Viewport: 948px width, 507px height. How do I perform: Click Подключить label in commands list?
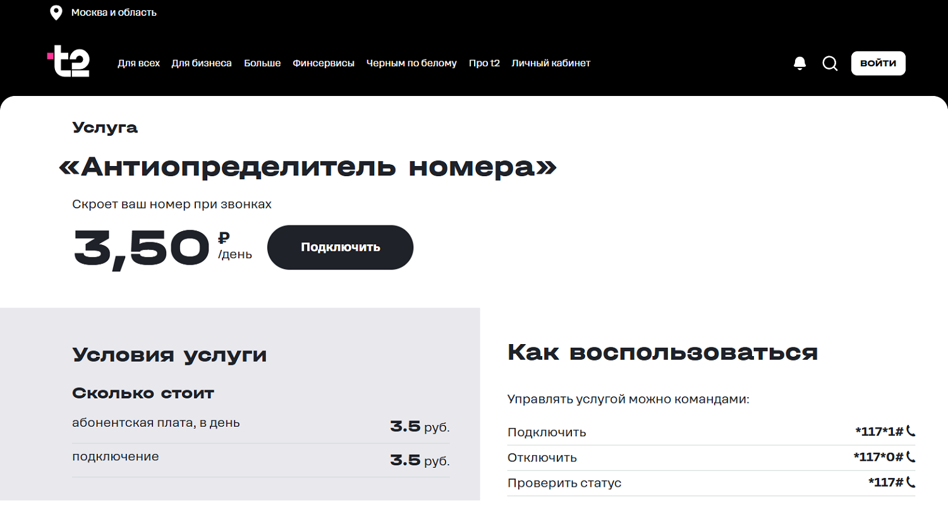[547, 432]
